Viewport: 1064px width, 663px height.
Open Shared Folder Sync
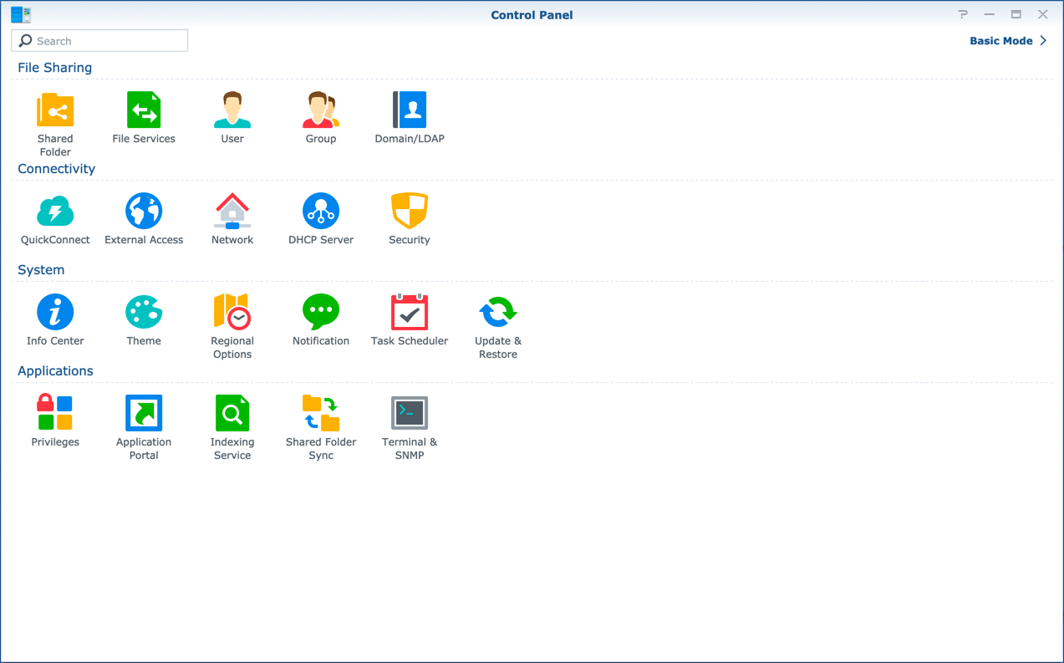point(321,415)
